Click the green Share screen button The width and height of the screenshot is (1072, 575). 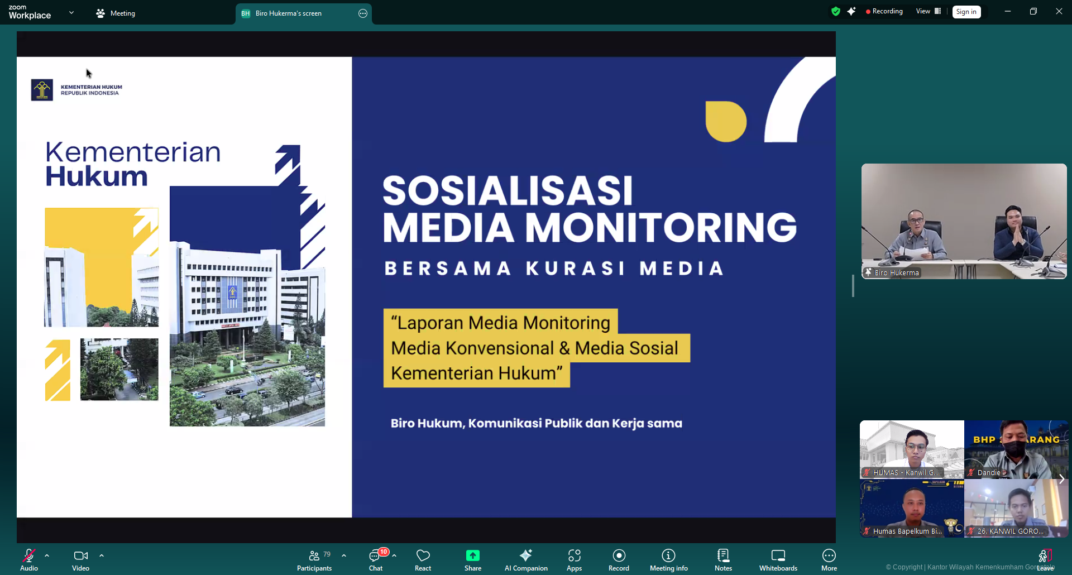[x=472, y=560]
